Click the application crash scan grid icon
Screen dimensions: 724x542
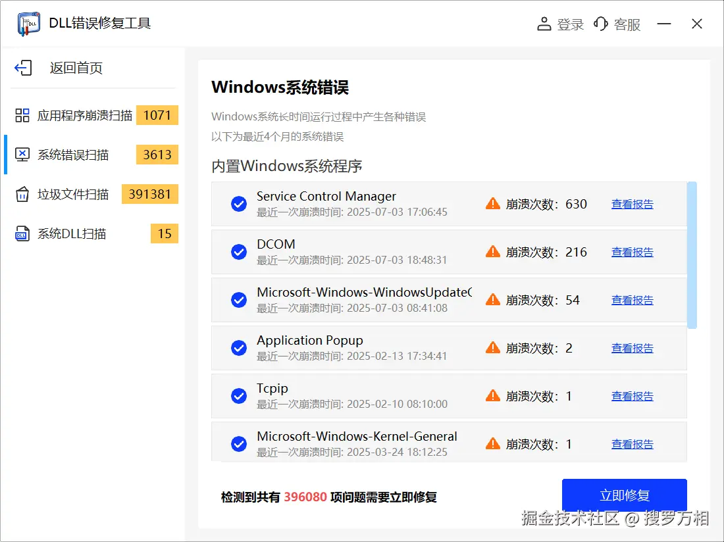pos(22,115)
